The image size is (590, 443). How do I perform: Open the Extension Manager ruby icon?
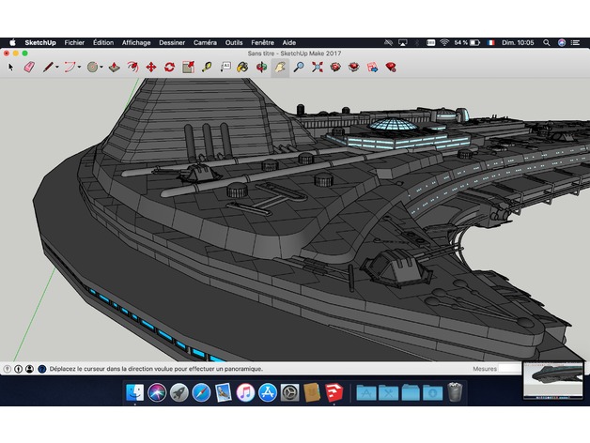point(391,68)
